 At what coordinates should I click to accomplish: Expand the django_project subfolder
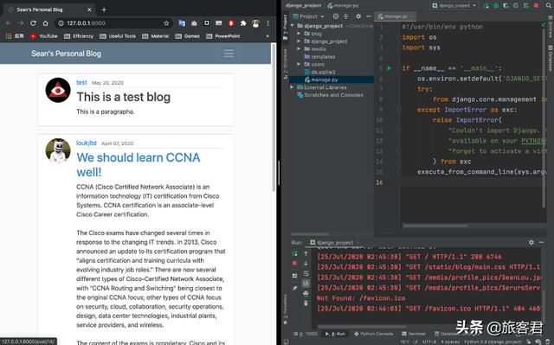click(299, 42)
